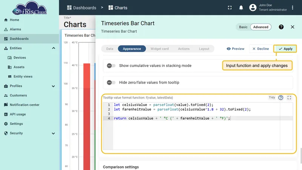The image size is (302, 170).
Task: Expand the Security section
Action: pyautogui.click(x=53, y=133)
